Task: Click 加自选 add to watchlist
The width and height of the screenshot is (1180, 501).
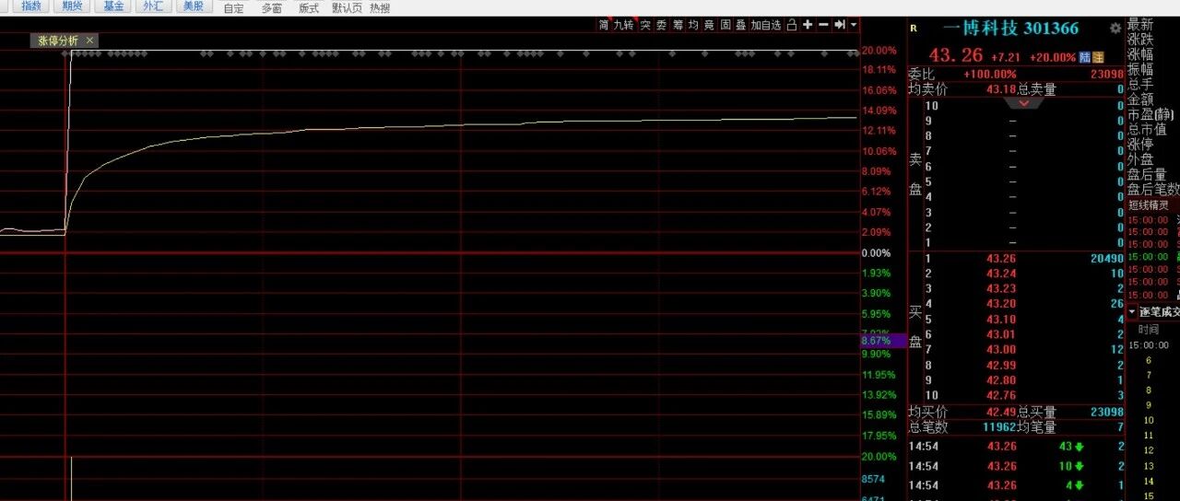Action: click(x=766, y=25)
